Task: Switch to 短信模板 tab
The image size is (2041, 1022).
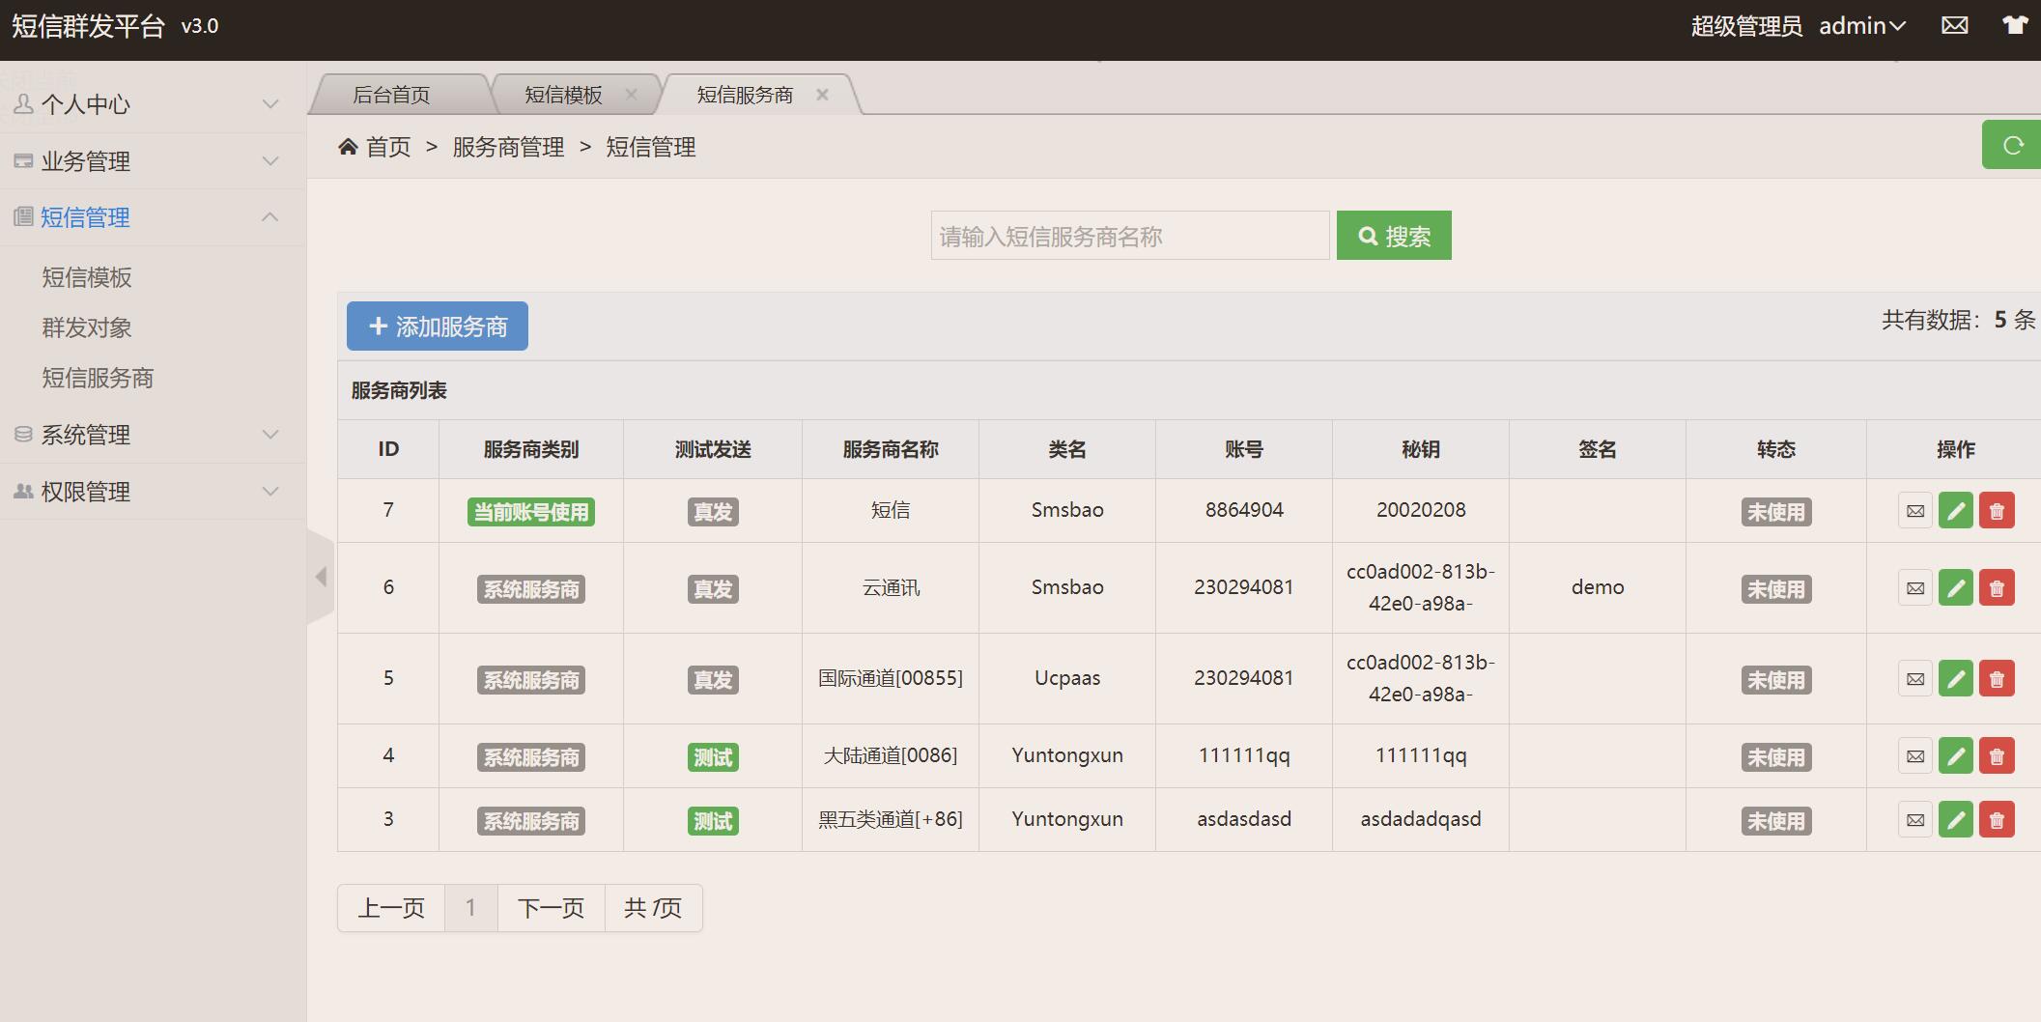Action: (x=563, y=95)
